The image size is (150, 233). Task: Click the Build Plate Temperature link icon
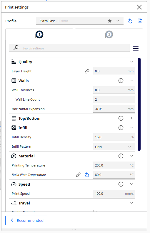[78, 175]
